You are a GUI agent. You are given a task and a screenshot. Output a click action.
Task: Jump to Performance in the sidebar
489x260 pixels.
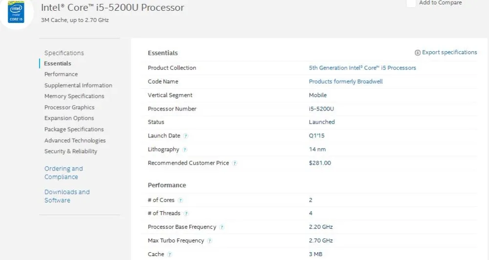click(x=61, y=74)
